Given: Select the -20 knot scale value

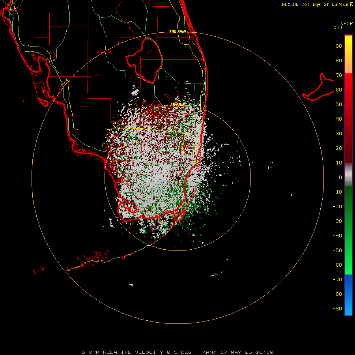Looking at the screenshot, I should point(337,206).
